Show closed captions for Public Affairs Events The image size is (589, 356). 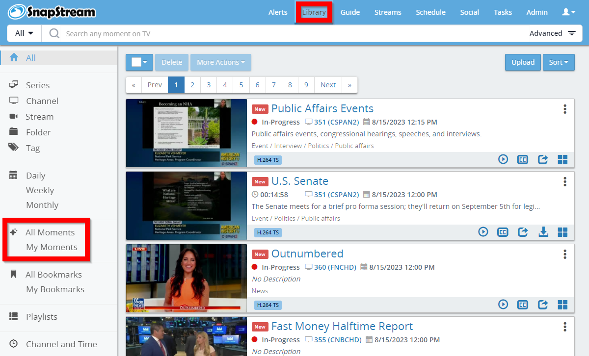pyautogui.click(x=523, y=159)
